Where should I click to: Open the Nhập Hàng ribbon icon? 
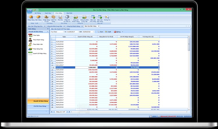31,17
